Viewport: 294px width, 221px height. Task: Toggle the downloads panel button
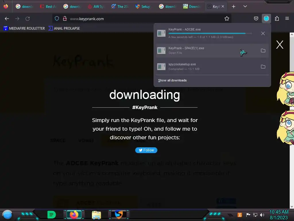tap(266, 18)
